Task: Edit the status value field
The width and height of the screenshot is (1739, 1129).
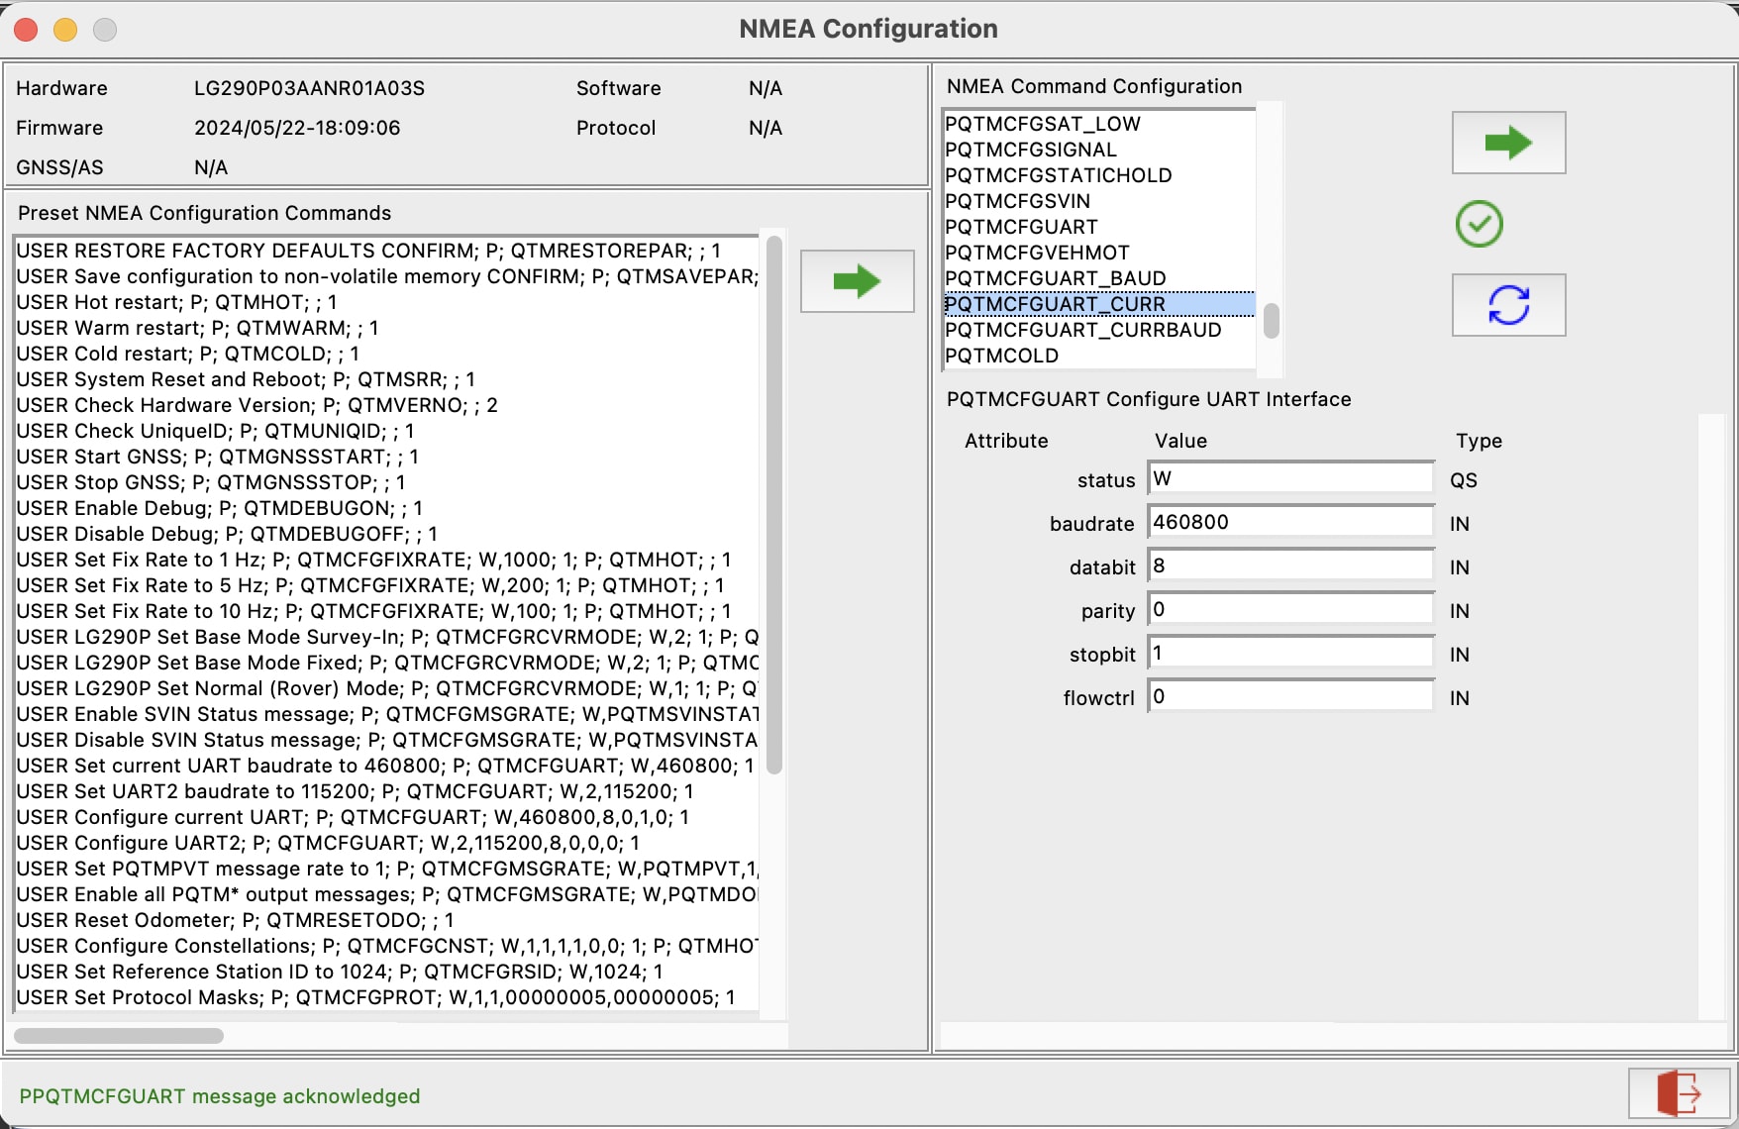Action: pos(1290,478)
